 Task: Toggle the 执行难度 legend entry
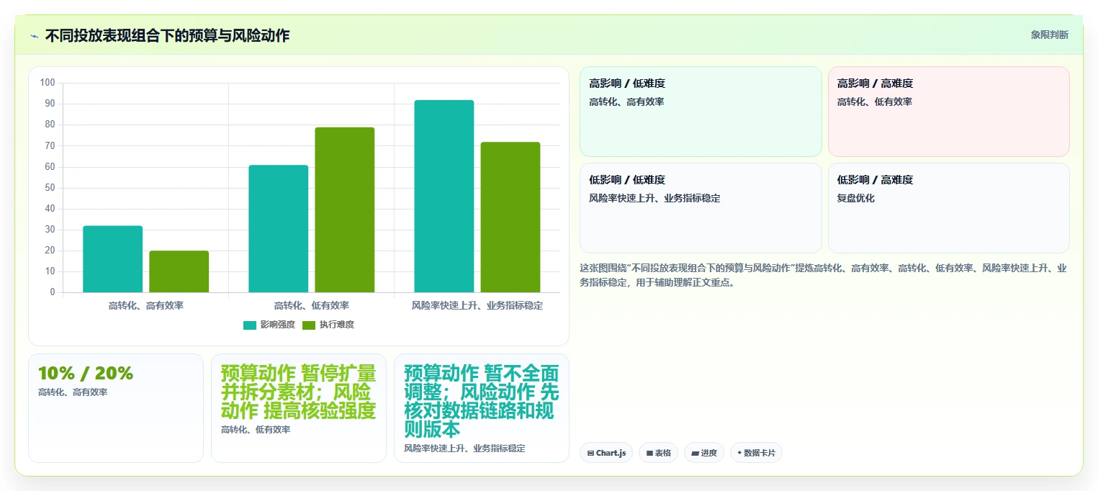[328, 325]
